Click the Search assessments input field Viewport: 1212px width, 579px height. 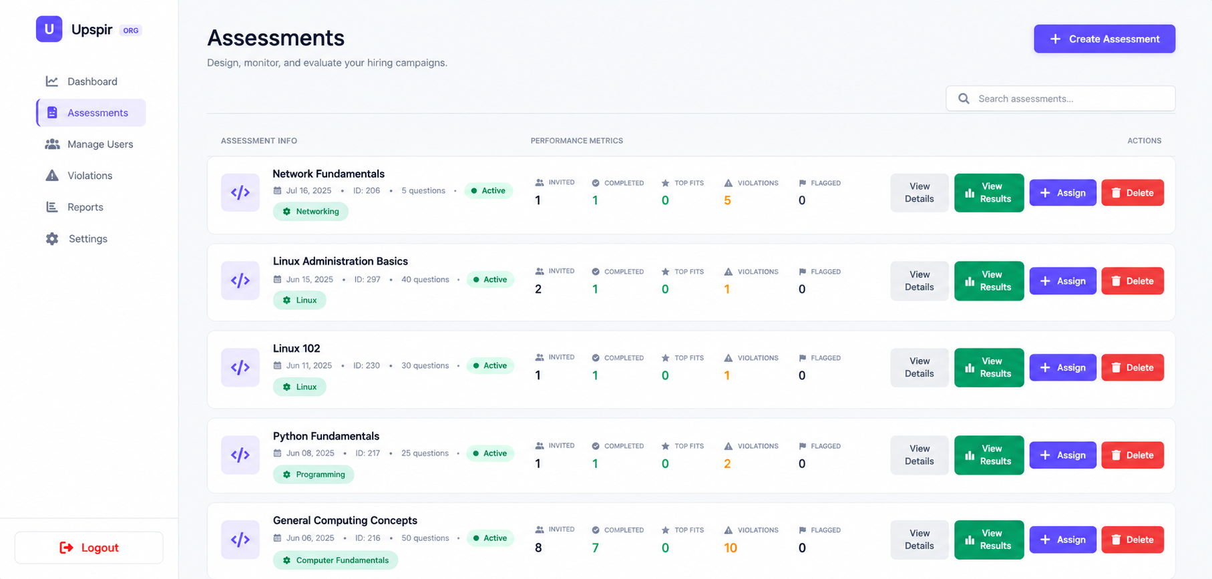(1060, 99)
